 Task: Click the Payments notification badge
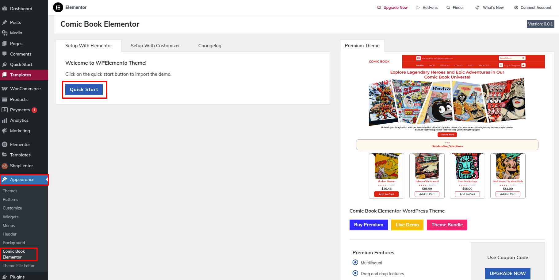pos(34,110)
